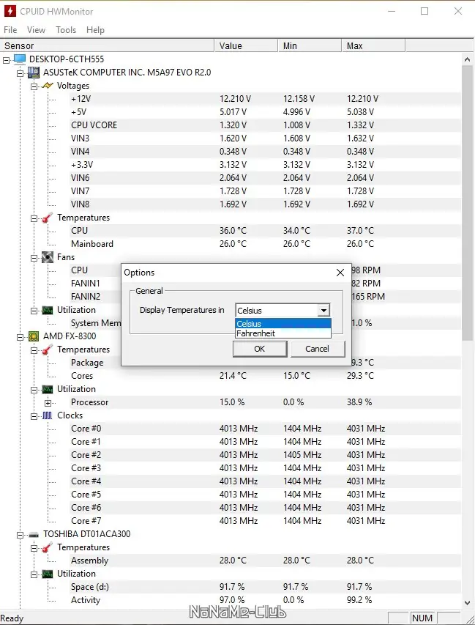This screenshot has width=475, height=625.
Task: Click the scrollbar down arrow
Action: [468, 603]
